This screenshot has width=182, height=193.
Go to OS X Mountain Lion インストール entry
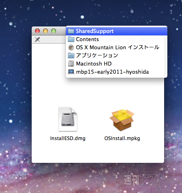tap(117, 47)
